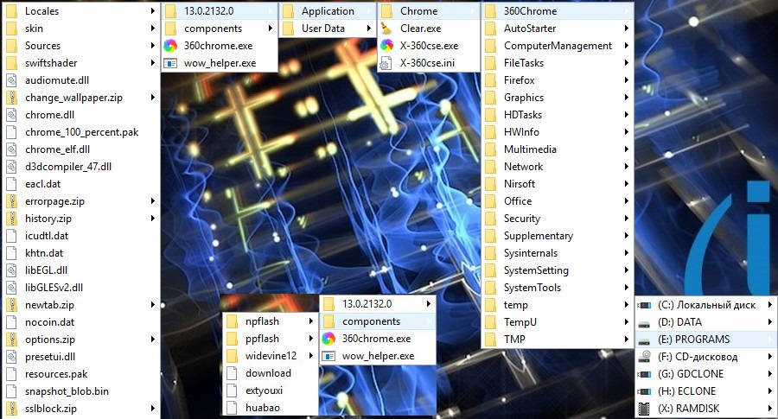Select the Graphics folder entry

[558, 98]
